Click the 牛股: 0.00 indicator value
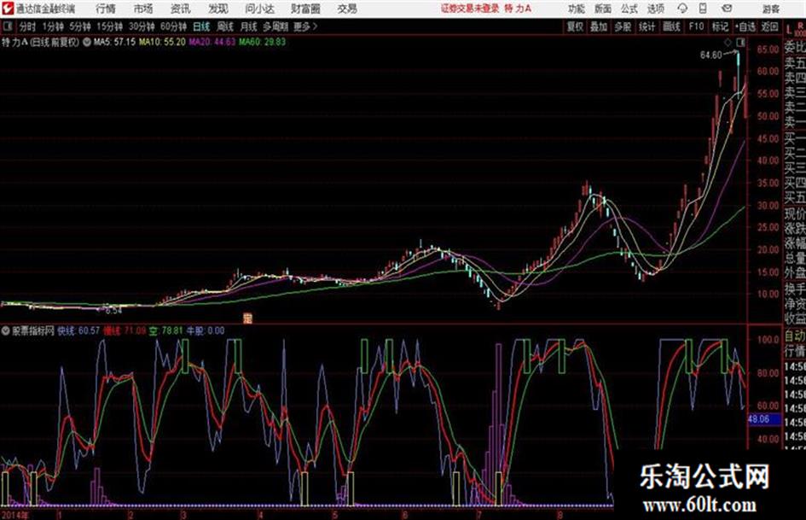 [205, 330]
